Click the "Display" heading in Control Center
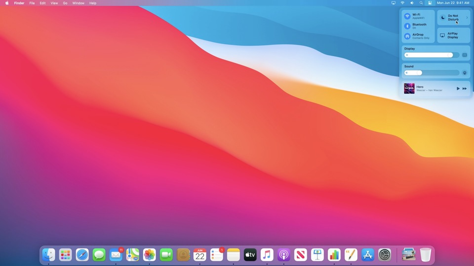Viewport: 474px width, 266px height. point(410,49)
